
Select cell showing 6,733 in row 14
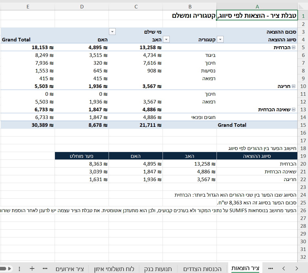pos(28,117)
